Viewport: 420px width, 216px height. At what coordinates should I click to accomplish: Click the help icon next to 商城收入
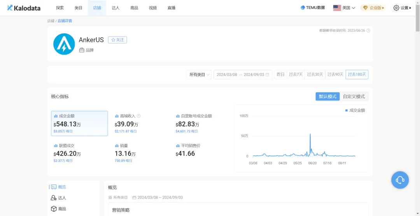pyautogui.click(x=138, y=116)
